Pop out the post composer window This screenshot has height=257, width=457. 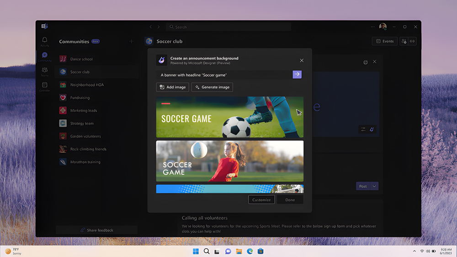point(366,62)
